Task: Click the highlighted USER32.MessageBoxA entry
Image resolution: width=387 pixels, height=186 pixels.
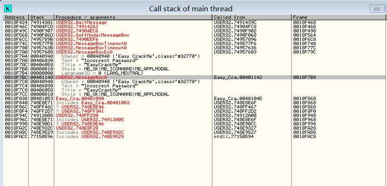Action: point(81,77)
